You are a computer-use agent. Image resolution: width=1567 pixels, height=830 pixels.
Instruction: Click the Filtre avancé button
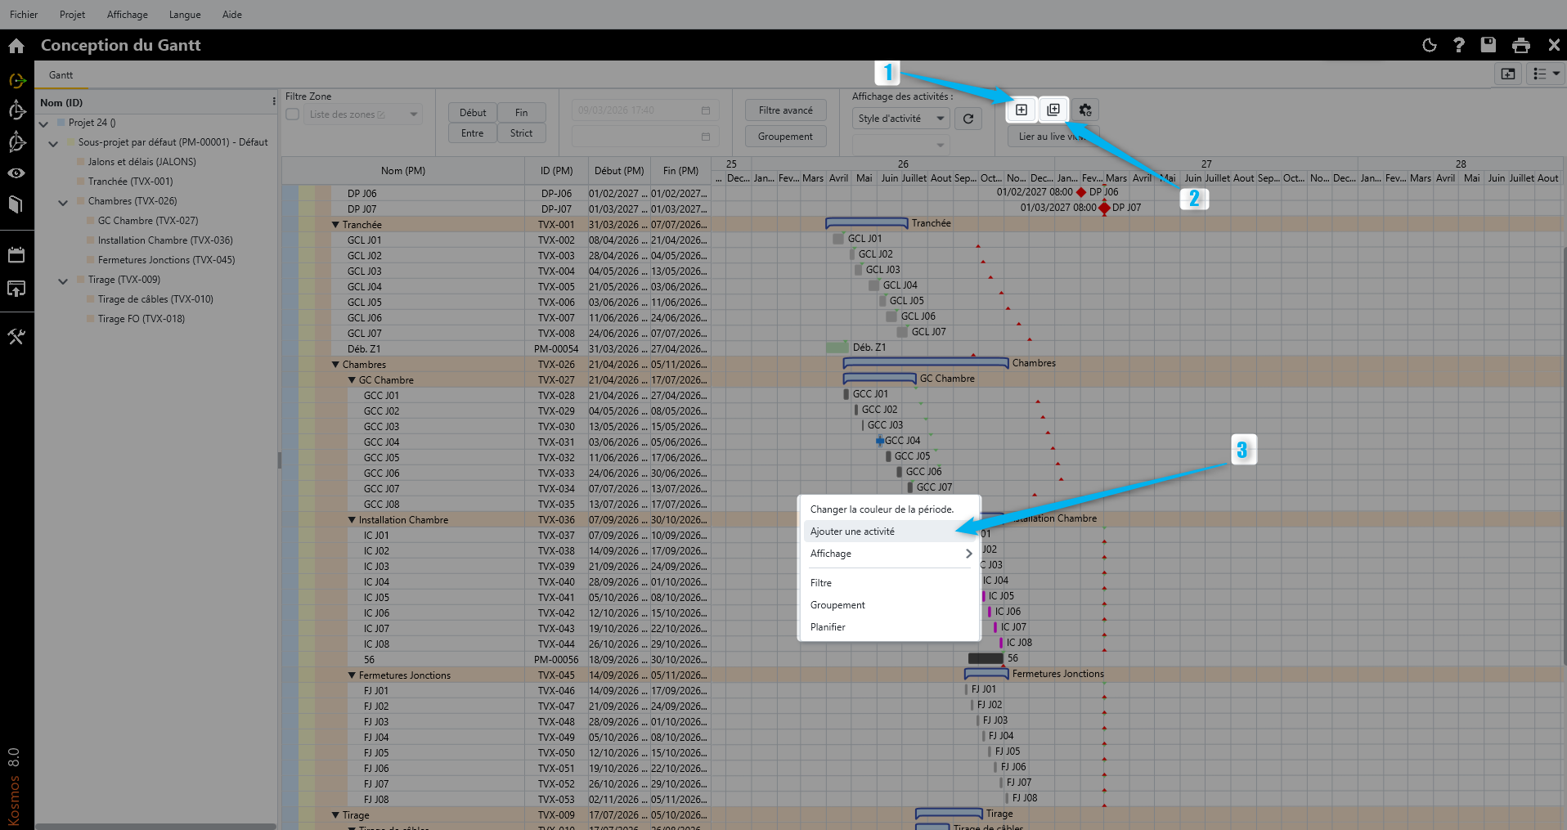785,110
